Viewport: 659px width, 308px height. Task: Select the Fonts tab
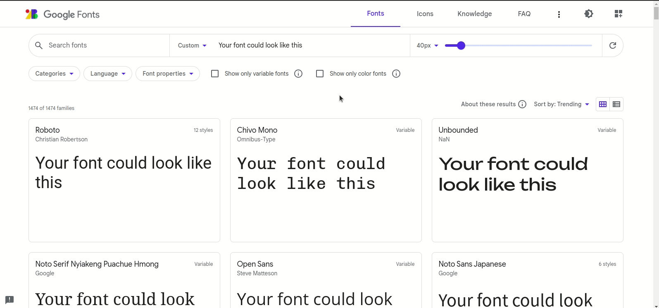coord(376,14)
